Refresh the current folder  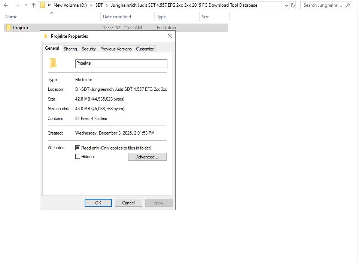293,5
